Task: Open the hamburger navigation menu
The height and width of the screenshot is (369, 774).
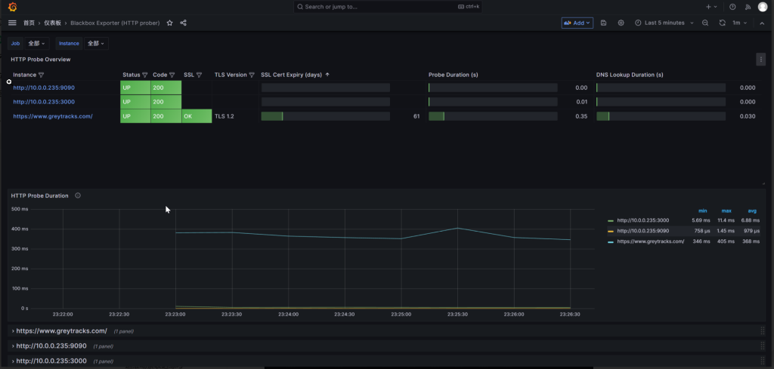Action: pyautogui.click(x=12, y=23)
